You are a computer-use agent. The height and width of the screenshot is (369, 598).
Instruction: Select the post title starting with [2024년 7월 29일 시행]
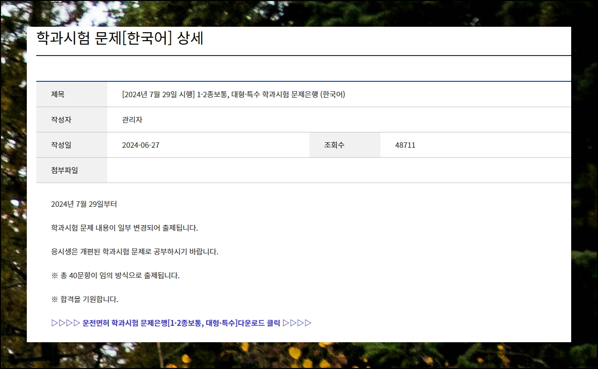tap(233, 94)
